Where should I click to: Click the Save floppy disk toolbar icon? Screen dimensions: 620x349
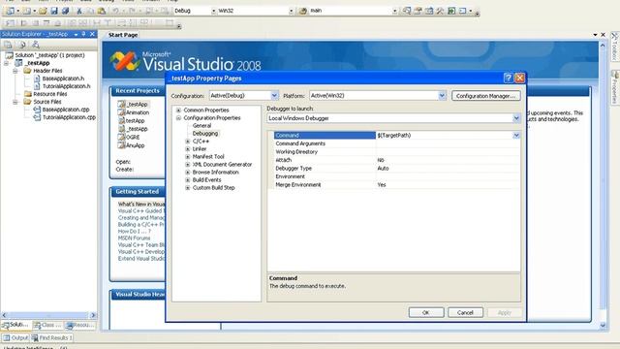coord(54,11)
